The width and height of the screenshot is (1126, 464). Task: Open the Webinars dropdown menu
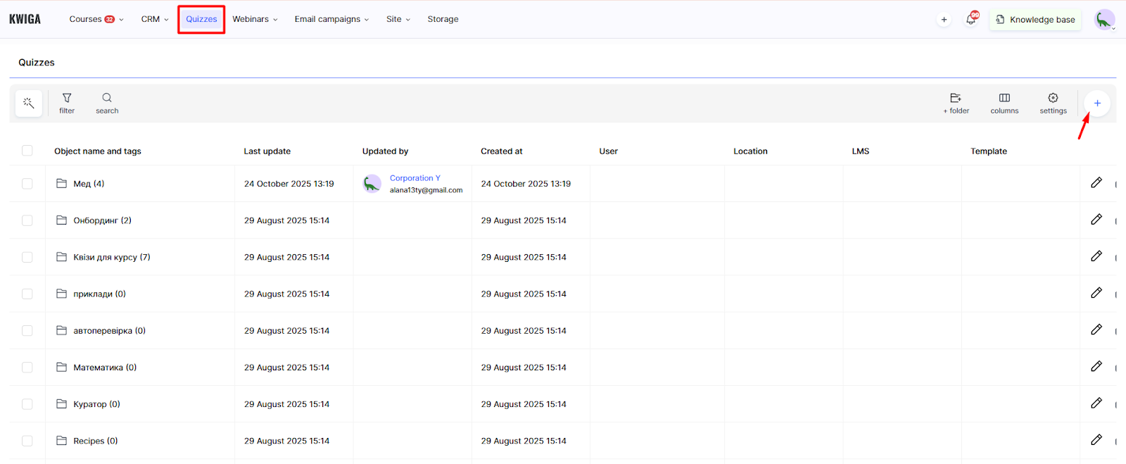click(255, 19)
